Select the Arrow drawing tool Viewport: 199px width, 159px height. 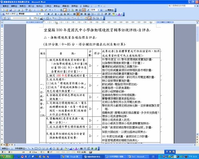coord(33,148)
